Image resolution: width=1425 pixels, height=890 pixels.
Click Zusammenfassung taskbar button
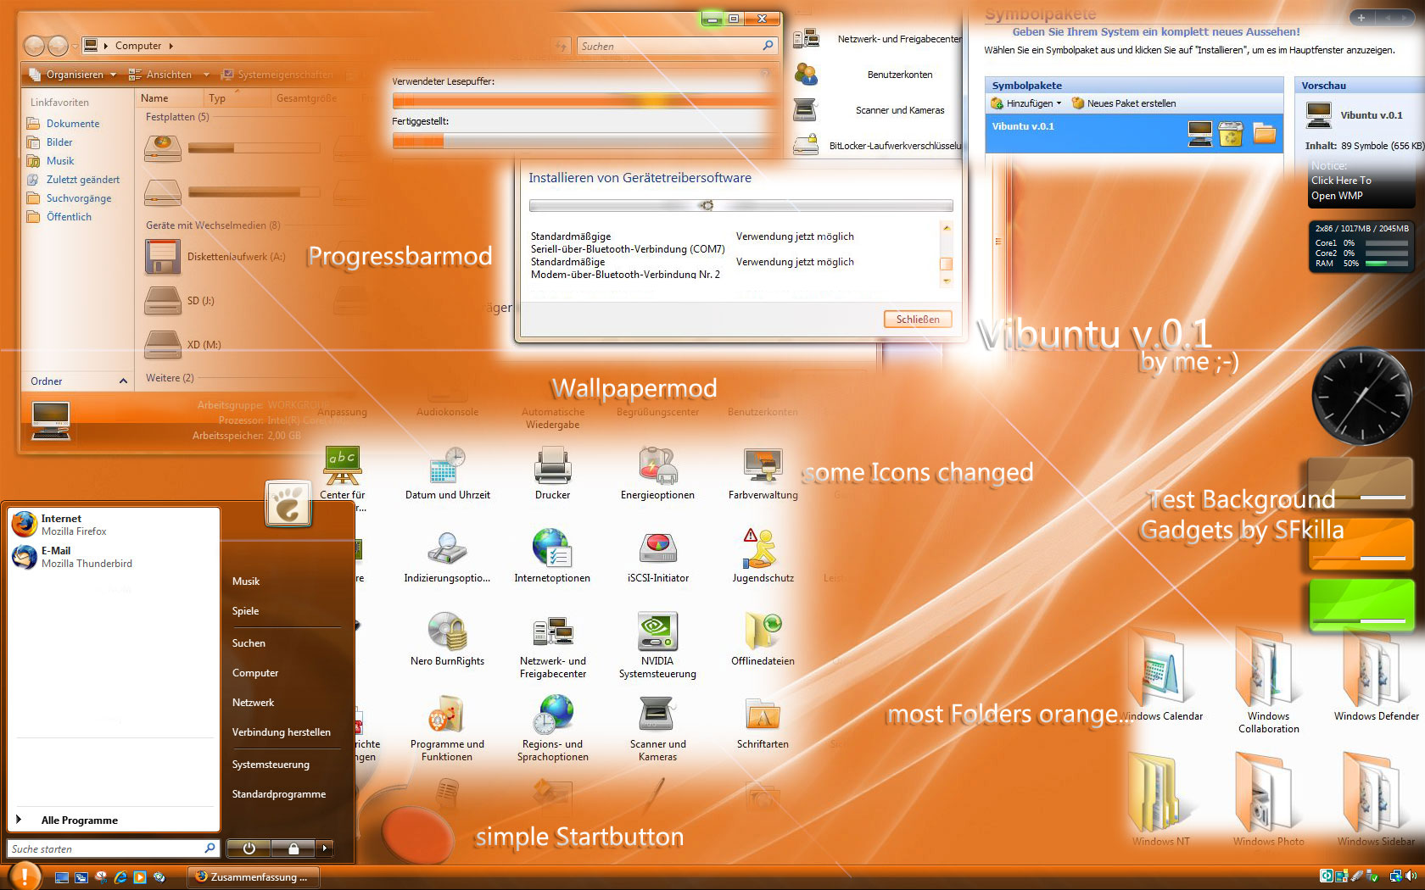click(x=253, y=877)
